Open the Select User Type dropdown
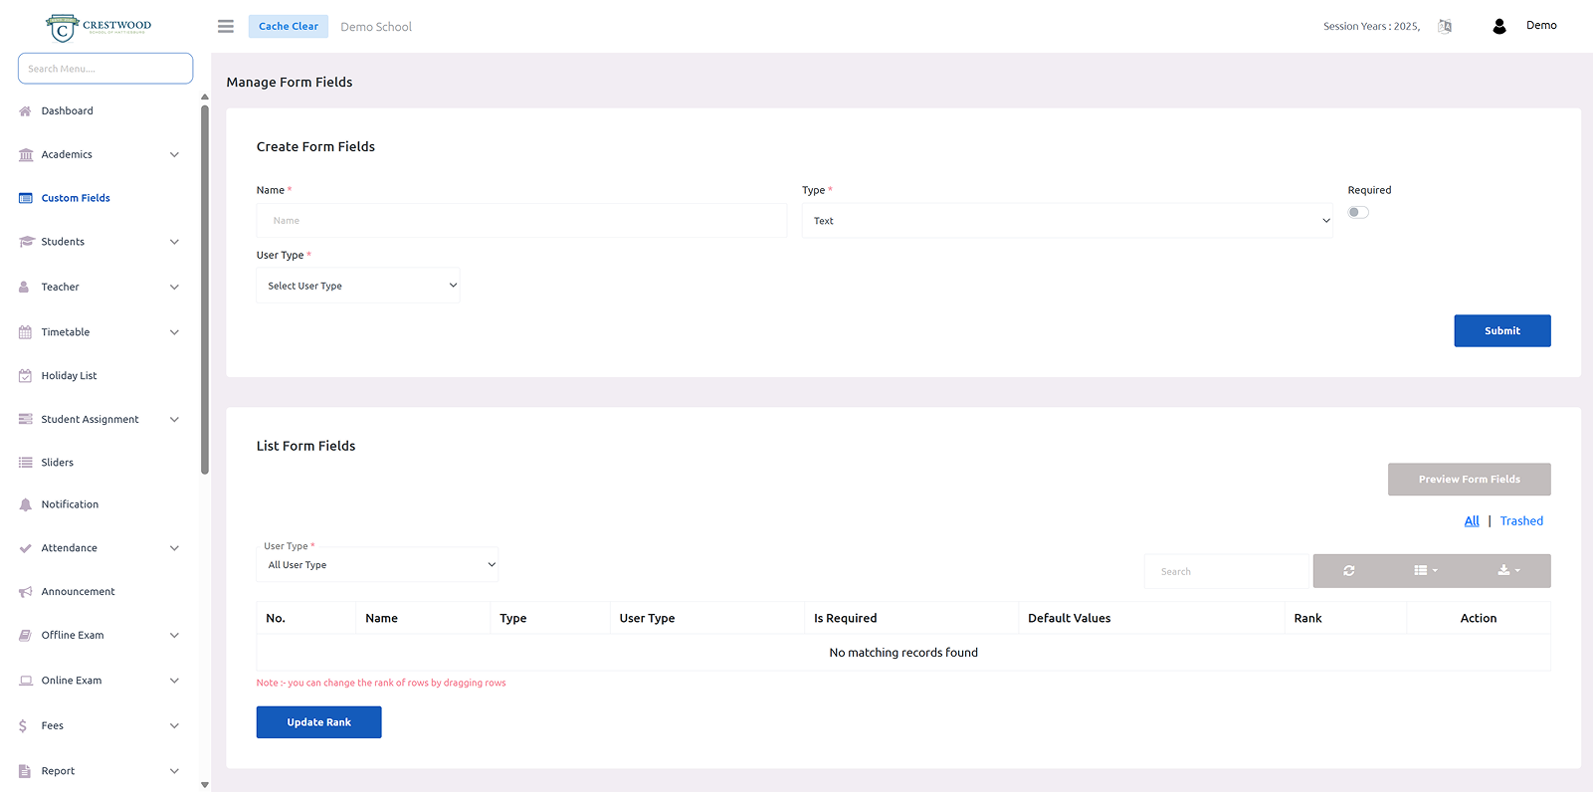 [358, 286]
